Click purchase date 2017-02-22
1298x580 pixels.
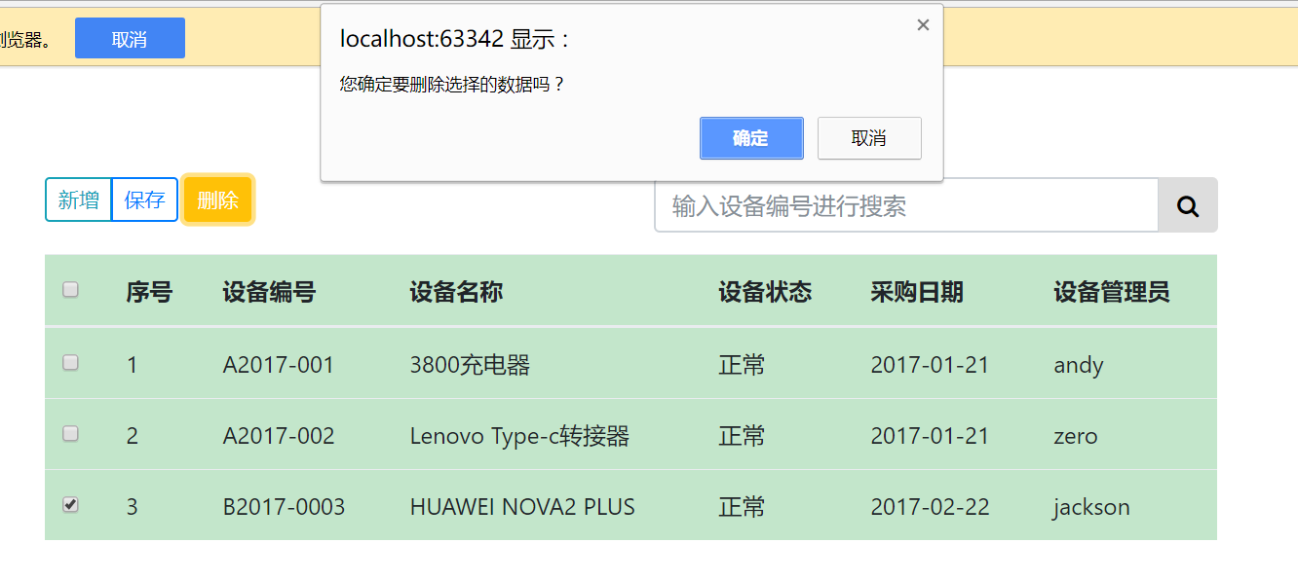pos(930,507)
